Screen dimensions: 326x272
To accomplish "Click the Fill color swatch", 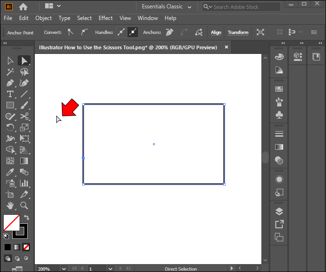I will click(11, 222).
